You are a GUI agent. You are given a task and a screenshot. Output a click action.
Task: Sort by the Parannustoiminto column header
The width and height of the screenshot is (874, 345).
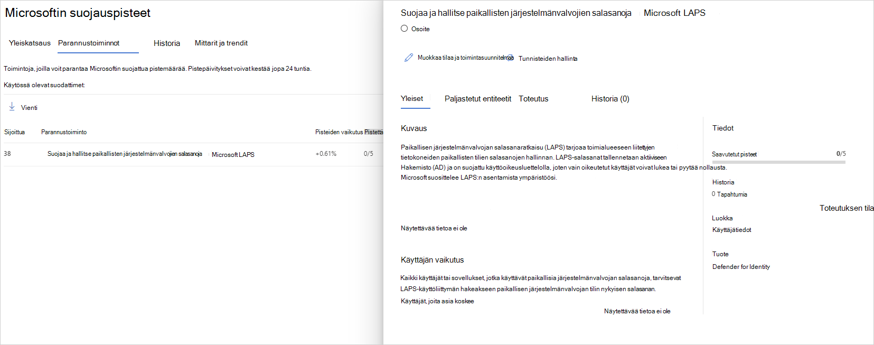tap(64, 132)
